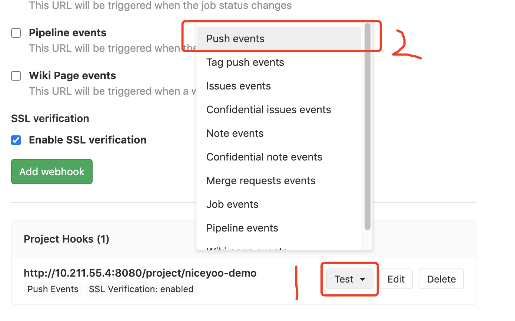Delete the niceyoo-demo project hook

click(x=441, y=279)
